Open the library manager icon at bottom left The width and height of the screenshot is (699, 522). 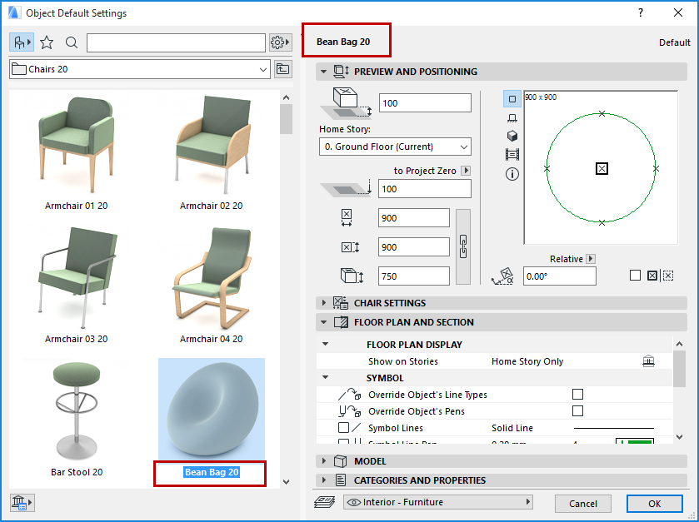[22, 503]
